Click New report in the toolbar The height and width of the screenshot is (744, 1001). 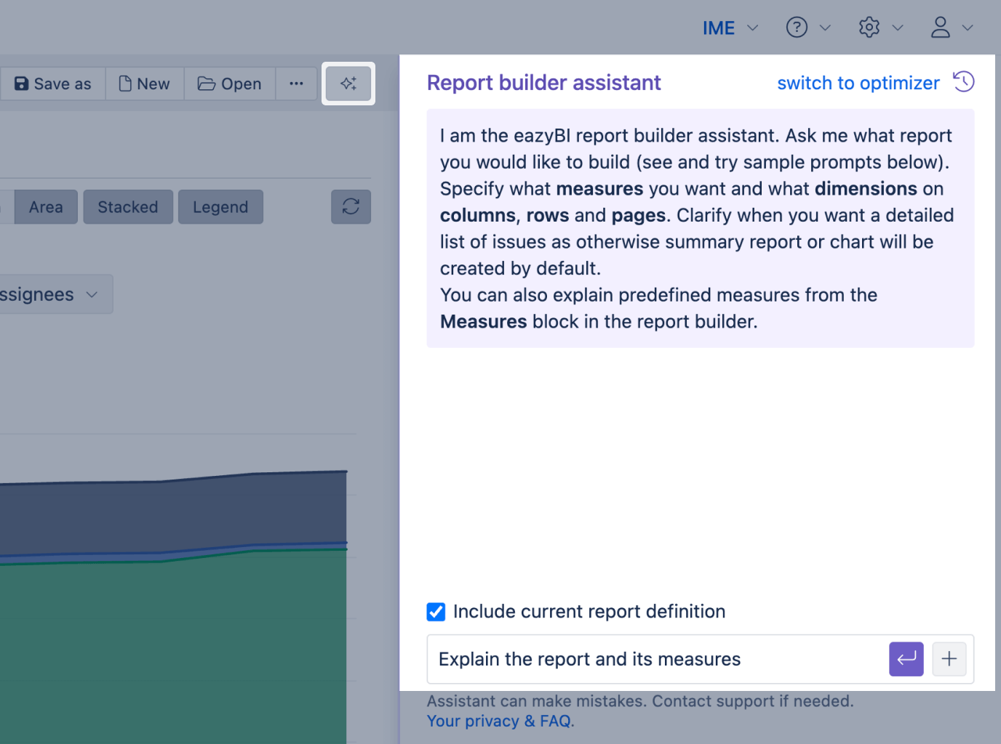coord(145,84)
